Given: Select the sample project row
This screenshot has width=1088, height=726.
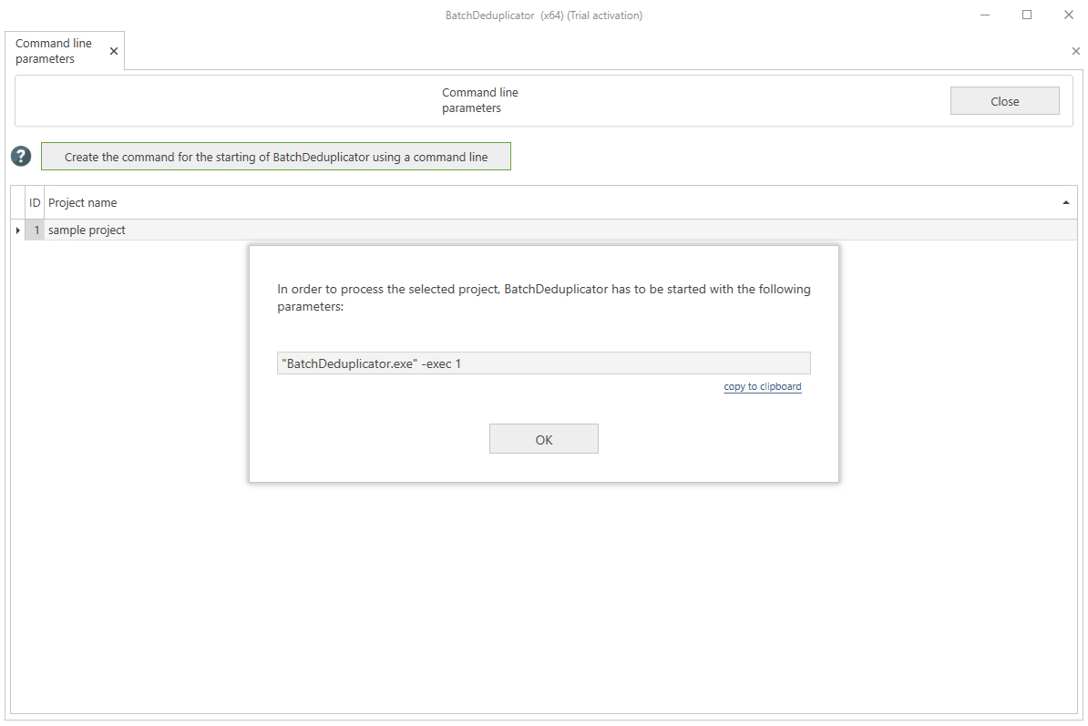Looking at the screenshot, I should pos(87,230).
